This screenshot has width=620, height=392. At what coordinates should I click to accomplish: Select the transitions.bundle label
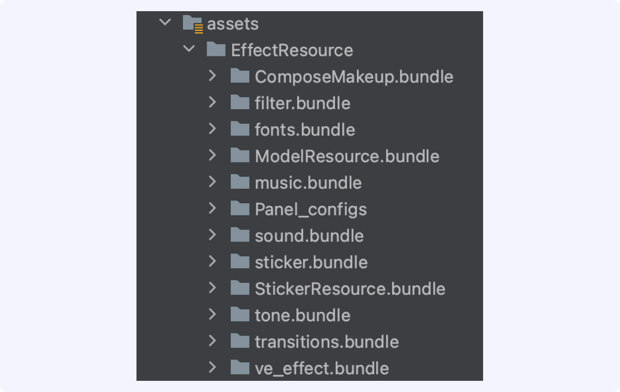[x=327, y=342]
